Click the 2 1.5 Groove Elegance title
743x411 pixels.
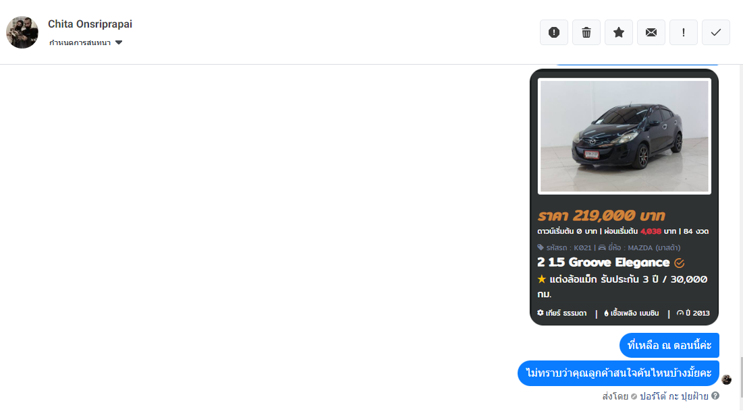[603, 263]
